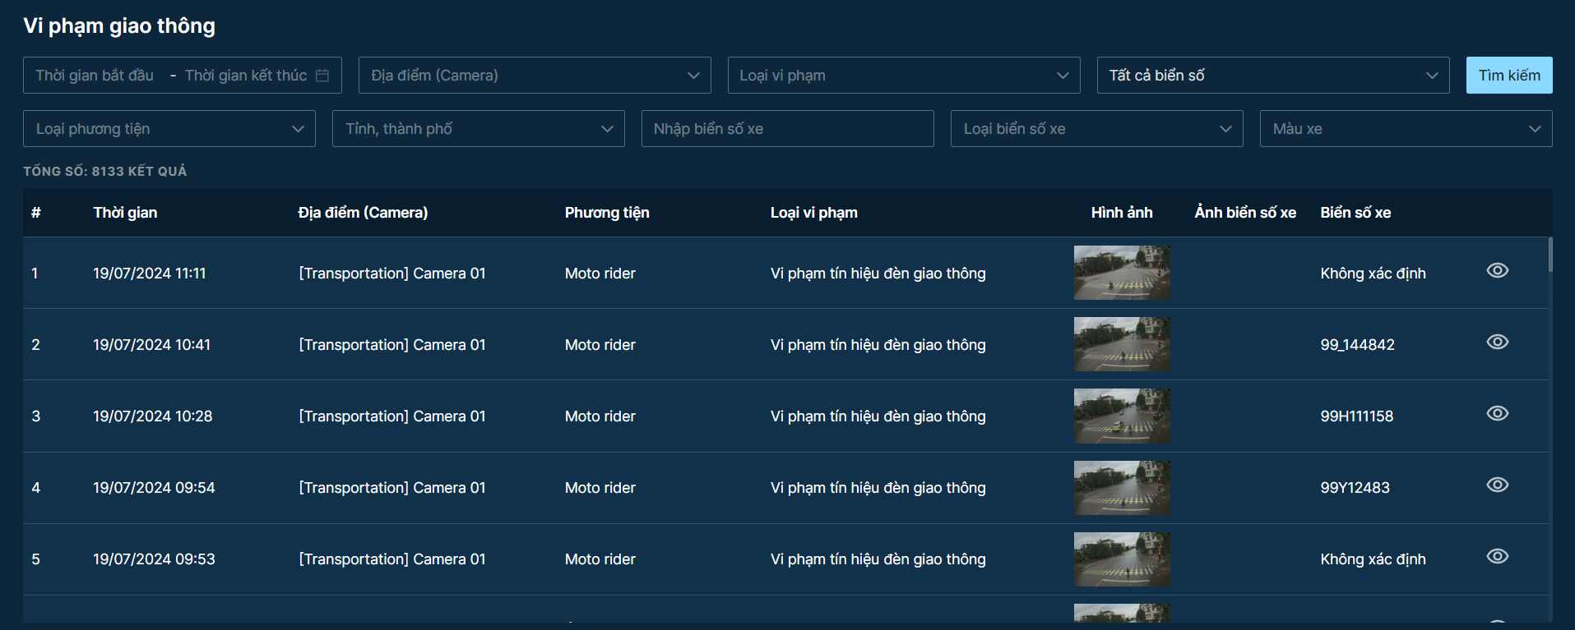Select the timestamp 19/07/2024 09:54
Viewport: 1575px width, 630px height.
click(154, 488)
